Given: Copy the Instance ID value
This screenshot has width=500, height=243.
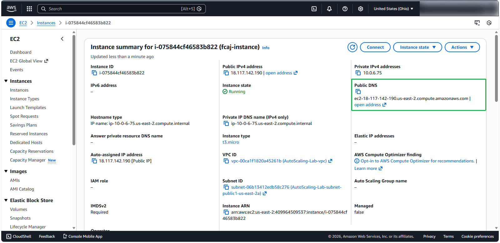Looking at the screenshot, I should [94, 73].
